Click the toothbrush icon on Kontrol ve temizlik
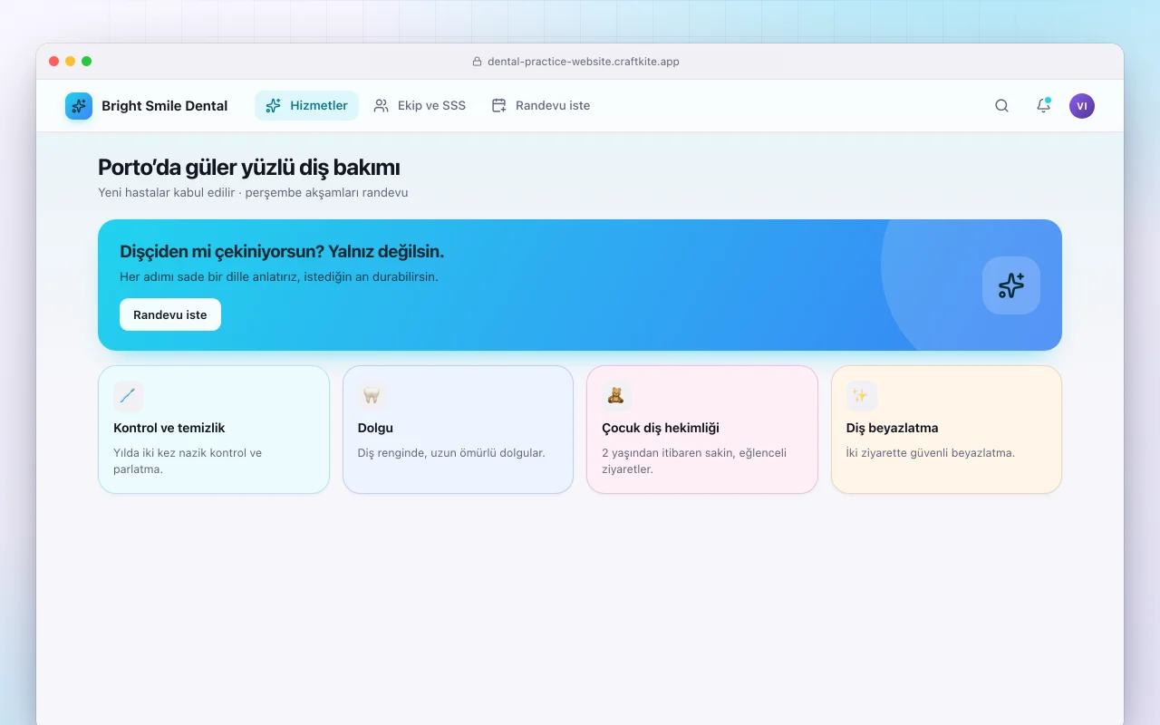 point(129,396)
